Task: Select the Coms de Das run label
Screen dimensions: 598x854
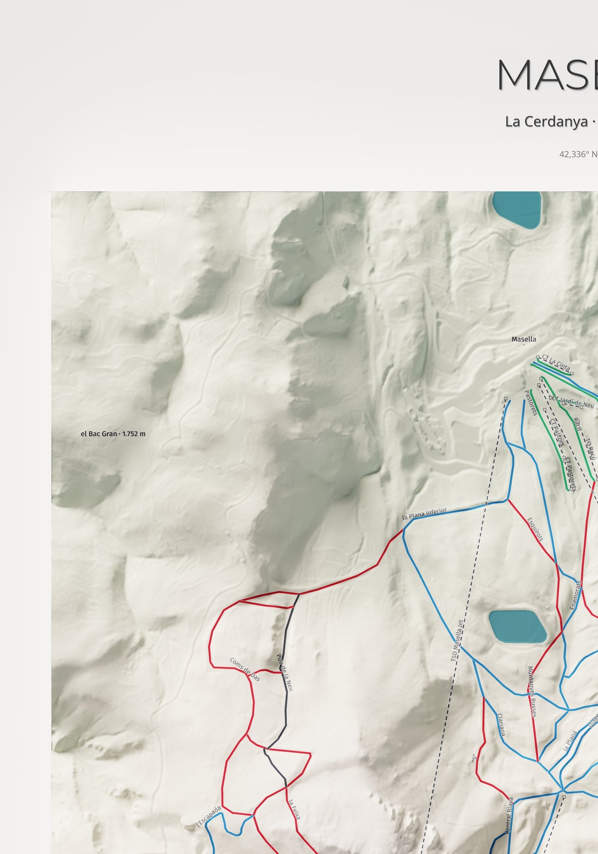Action: point(245,669)
